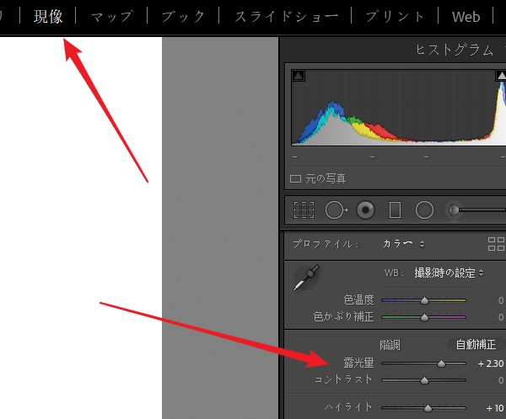This screenshot has width=506, height=419.
Task: Switch to the スライドショー module
Action: click(x=286, y=17)
